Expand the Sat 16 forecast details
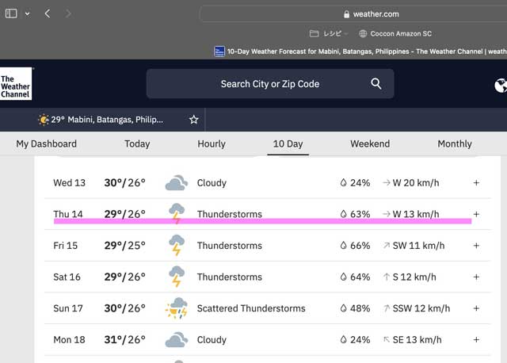 [476, 277]
